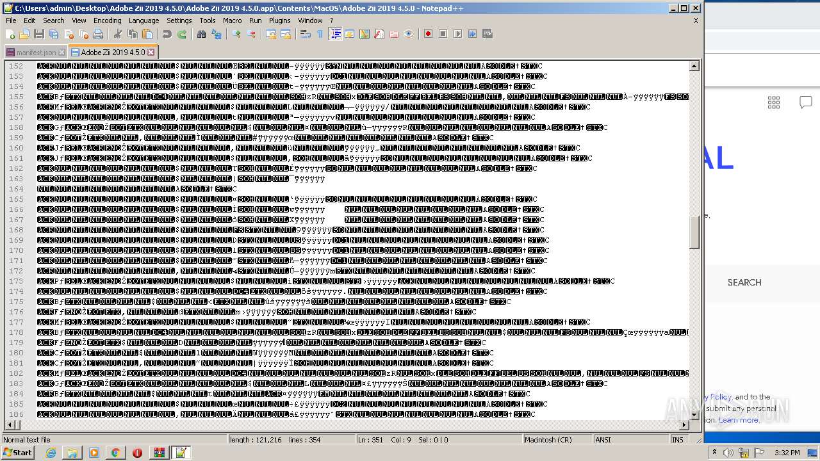
Task: Toggle synchronize vertical scrolling icon
Action: 270,34
